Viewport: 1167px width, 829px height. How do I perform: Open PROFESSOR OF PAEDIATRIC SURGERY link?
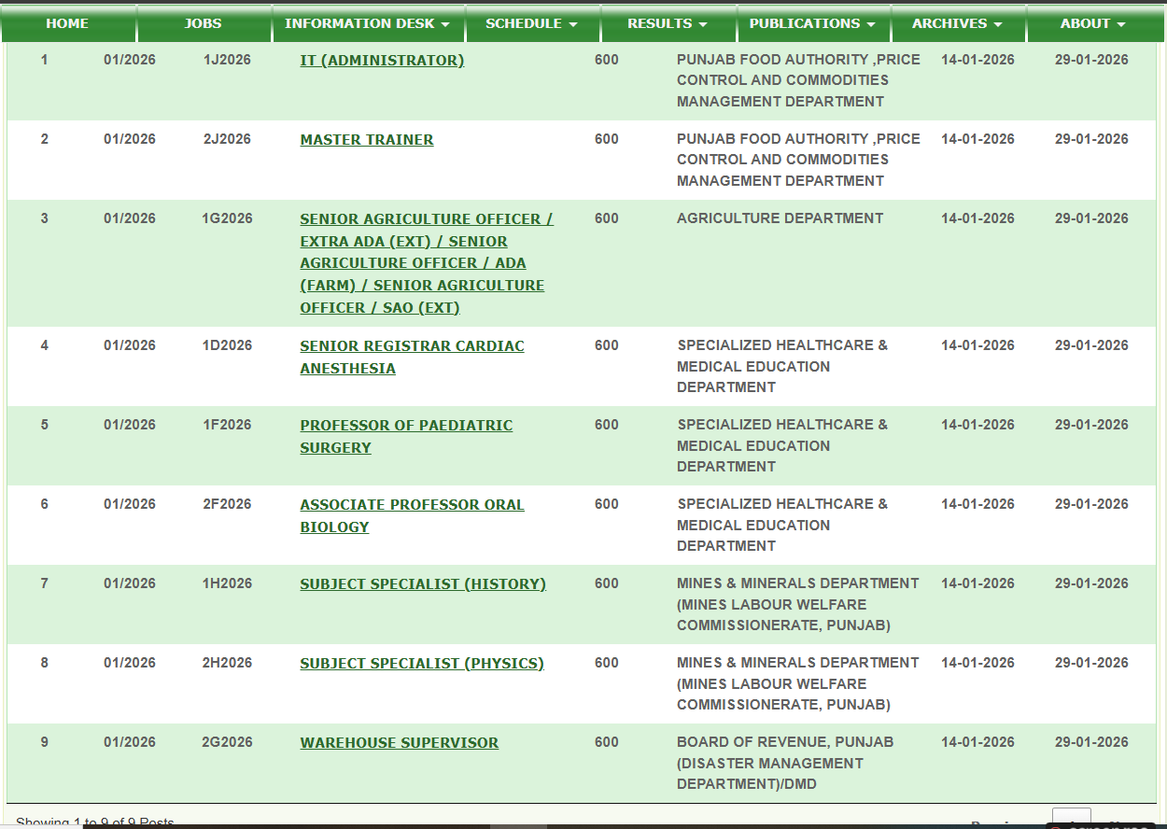coord(406,435)
